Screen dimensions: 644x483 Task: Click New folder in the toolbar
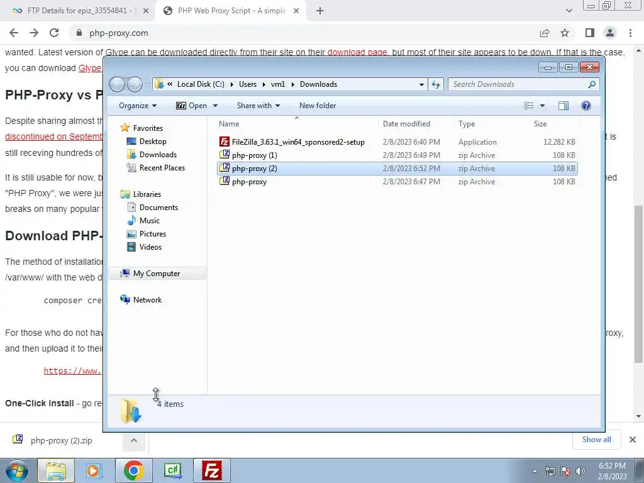[318, 106]
